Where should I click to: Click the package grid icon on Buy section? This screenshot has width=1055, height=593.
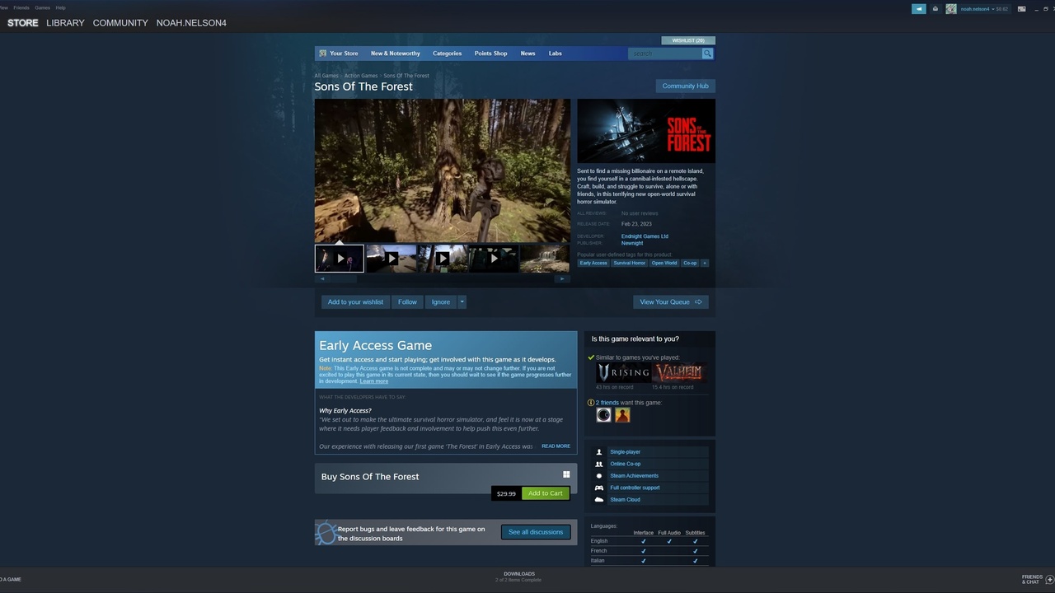[566, 474]
